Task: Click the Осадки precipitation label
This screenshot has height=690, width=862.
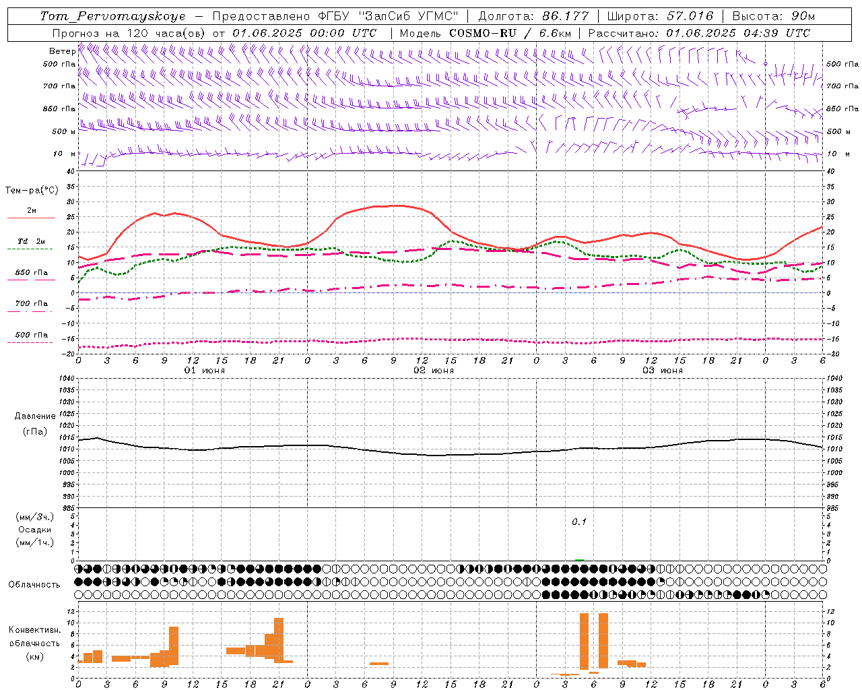Action: pos(35,530)
